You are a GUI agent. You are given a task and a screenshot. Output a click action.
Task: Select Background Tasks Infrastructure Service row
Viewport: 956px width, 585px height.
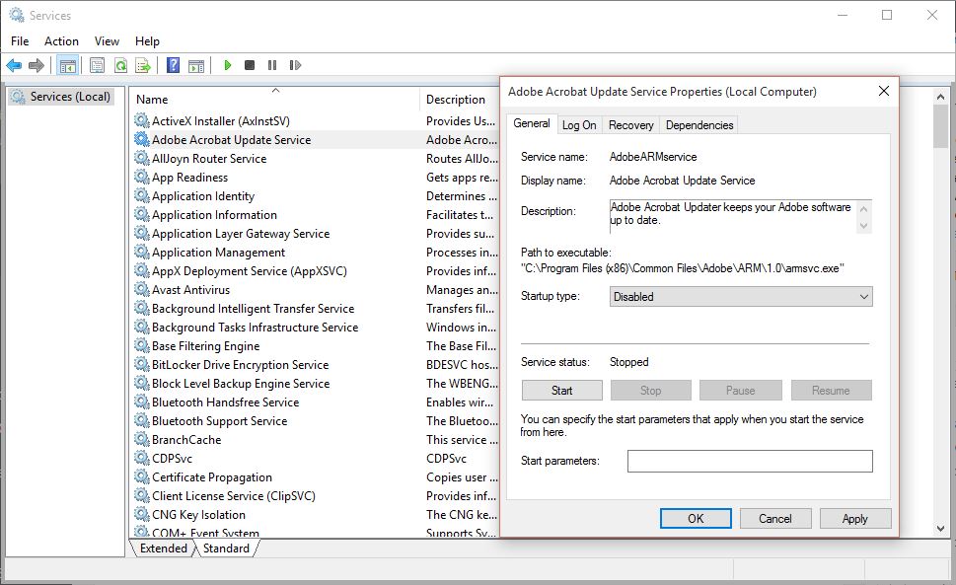point(315,328)
